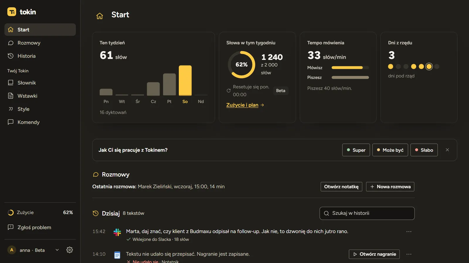Click the "16 dyktowań" text
Viewport: 469px width, 263px height.
[x=113, y=113]
